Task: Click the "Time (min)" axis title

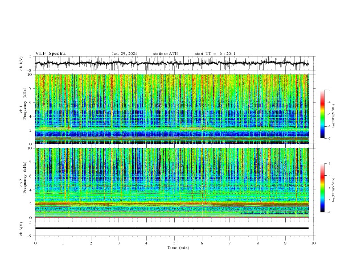Action: pos(178,248)
